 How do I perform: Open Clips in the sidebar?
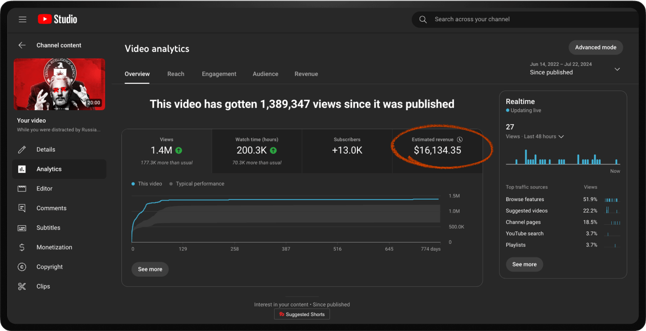[59, 286]
